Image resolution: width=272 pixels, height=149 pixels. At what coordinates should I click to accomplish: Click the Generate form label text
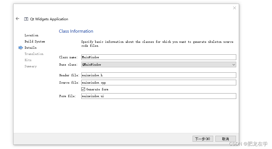[x=97, y=89]
